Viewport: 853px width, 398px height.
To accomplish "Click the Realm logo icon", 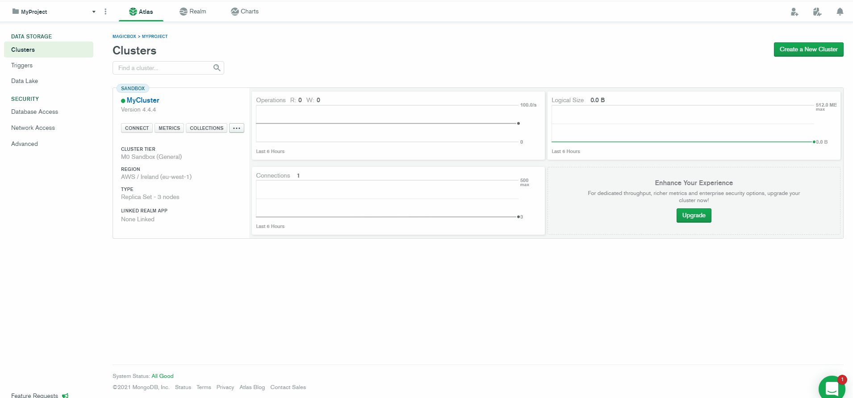I will click(183, 12).
